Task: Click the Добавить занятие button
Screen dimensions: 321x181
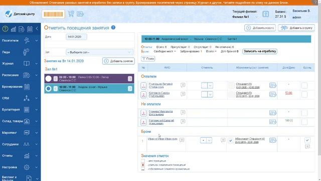Action: (x=118, y=61)
